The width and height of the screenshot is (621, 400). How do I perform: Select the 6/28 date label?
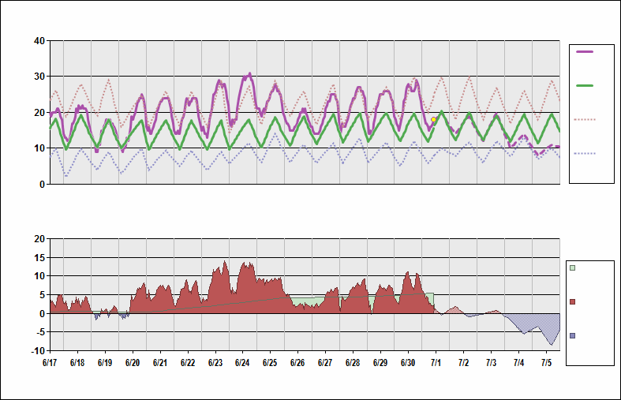click(x=353, y=363)
